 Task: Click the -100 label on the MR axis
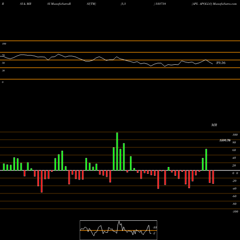pyautogui.click(x=235, y=212)
